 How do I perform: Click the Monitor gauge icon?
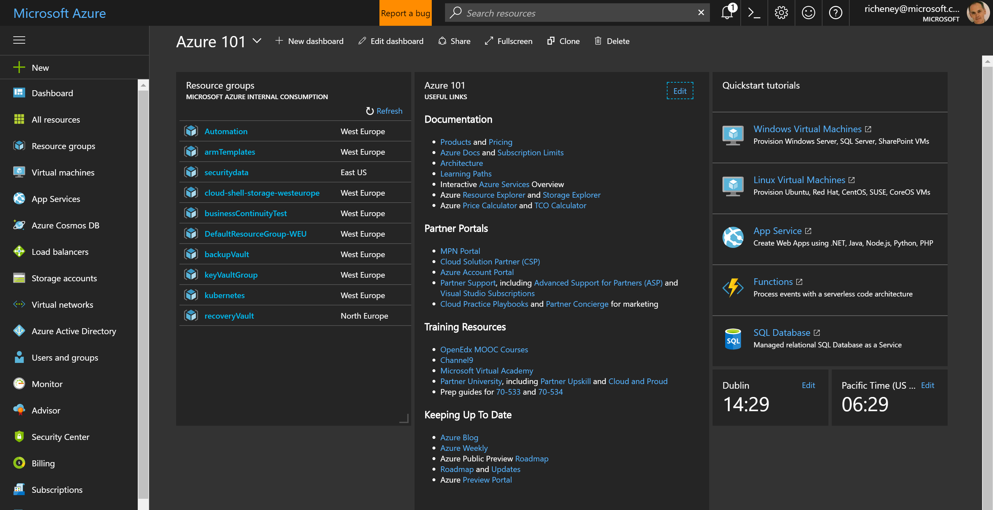[19, 384]
